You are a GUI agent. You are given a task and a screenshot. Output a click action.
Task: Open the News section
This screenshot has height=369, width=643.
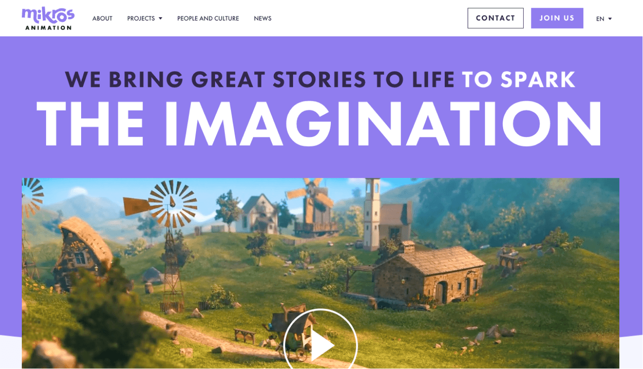click(x=262, y=19)
